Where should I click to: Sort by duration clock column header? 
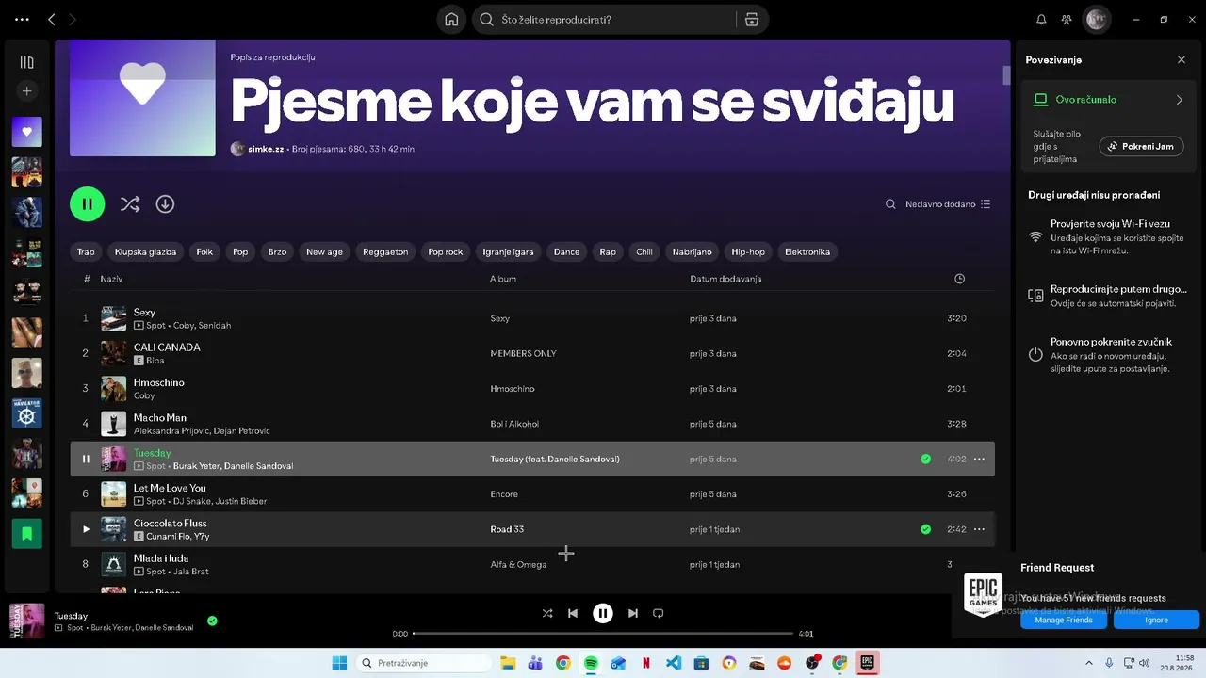[x=959, y=279]
